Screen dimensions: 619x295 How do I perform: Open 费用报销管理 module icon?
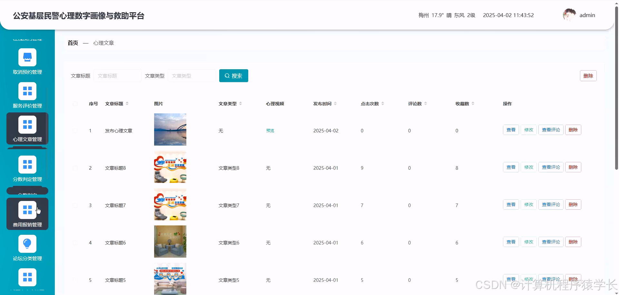[27, 210]
